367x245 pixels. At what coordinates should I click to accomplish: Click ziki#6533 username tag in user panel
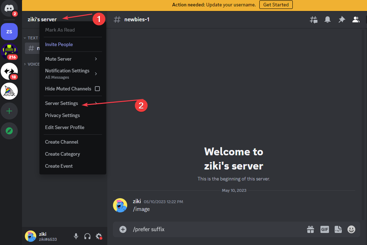(x=48, y=239)
